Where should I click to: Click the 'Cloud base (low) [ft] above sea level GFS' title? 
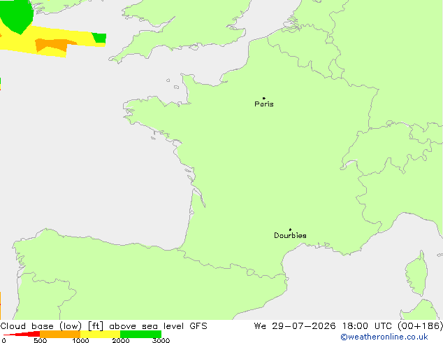(103, 326)
